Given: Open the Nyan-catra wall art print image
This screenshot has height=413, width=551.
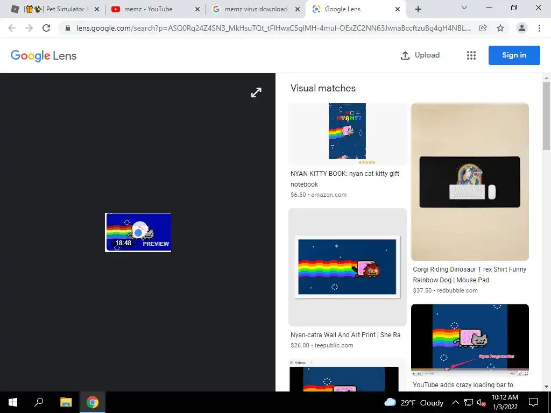Looking at the screenshot, I should (x=348, y=267).
